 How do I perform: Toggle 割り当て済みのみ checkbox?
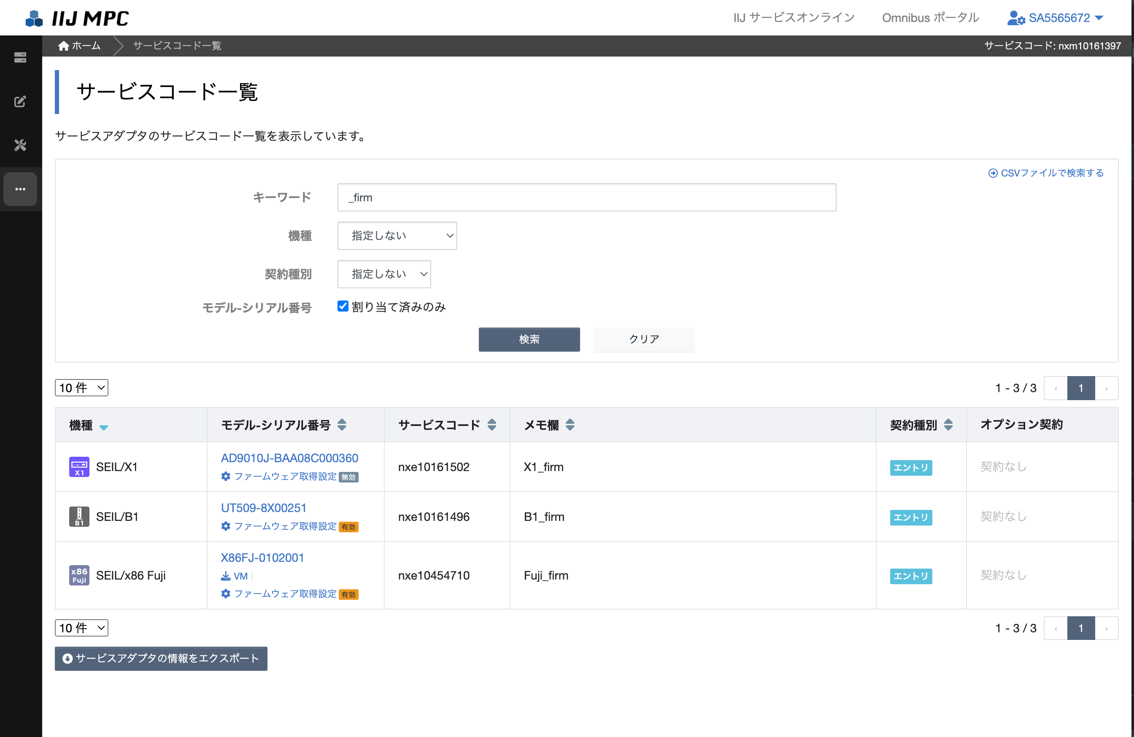(343, 306)
